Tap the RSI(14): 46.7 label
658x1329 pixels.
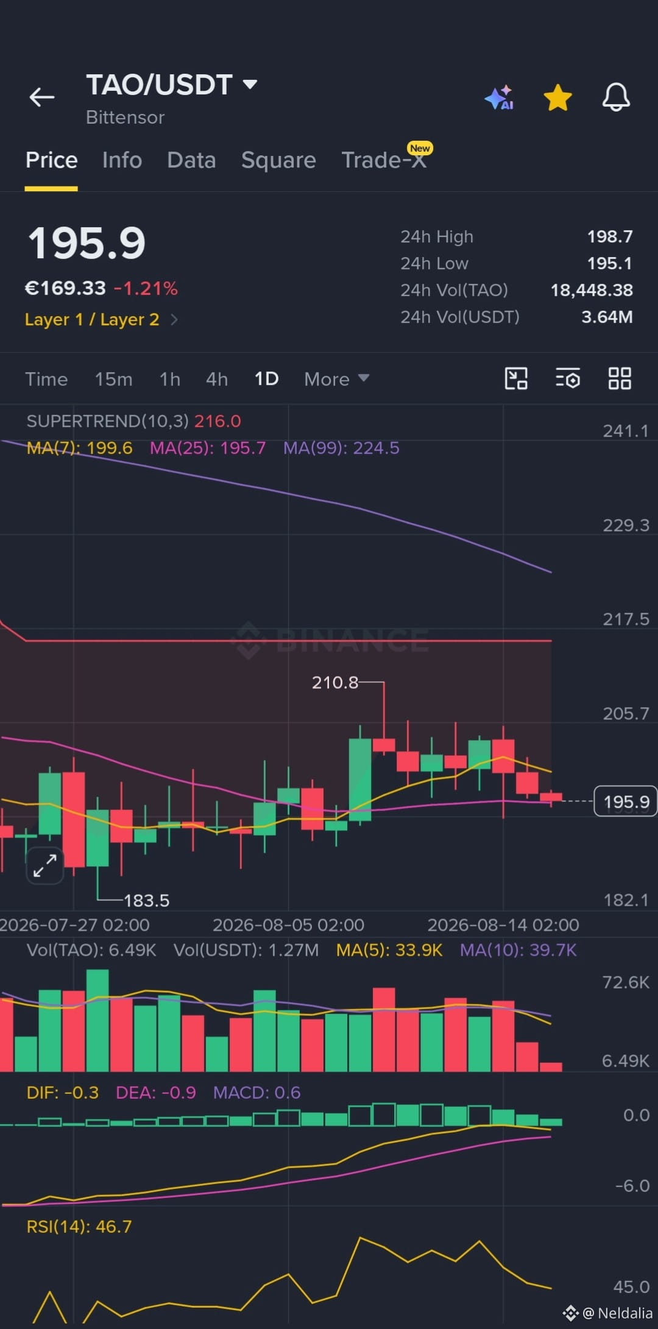click(79, 1227)
